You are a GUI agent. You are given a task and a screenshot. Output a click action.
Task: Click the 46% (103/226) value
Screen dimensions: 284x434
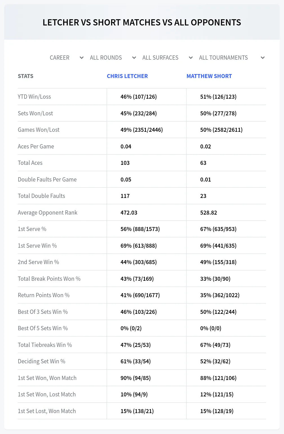coord(138,312)
